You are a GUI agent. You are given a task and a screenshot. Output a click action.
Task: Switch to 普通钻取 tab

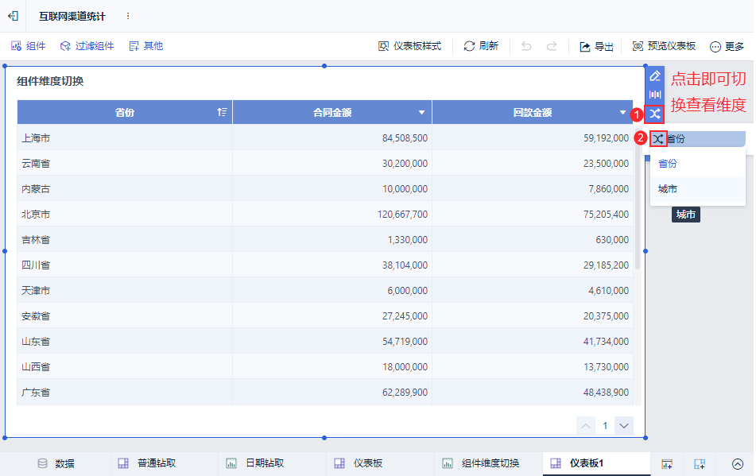point(147,463)
